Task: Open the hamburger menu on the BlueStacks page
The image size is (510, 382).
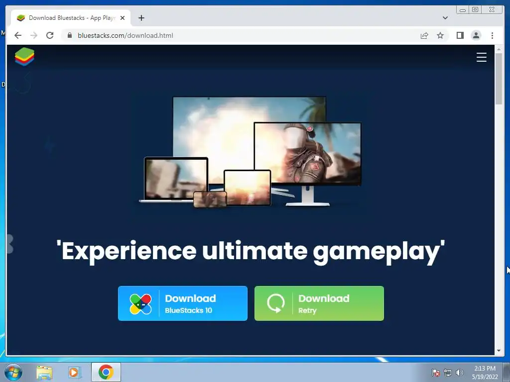Action: [482, 57]
